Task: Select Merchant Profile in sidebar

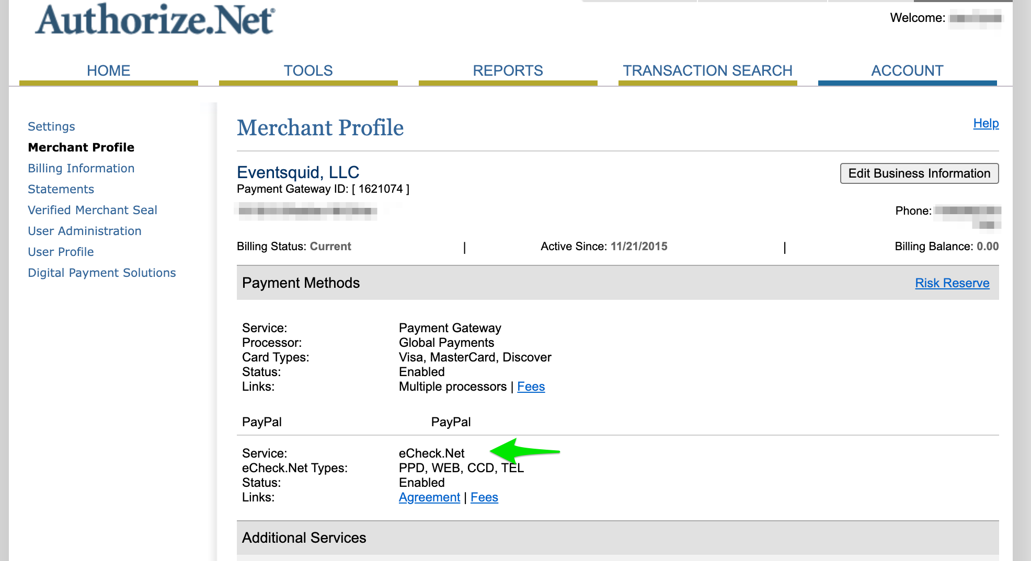Action: (81, 147)
